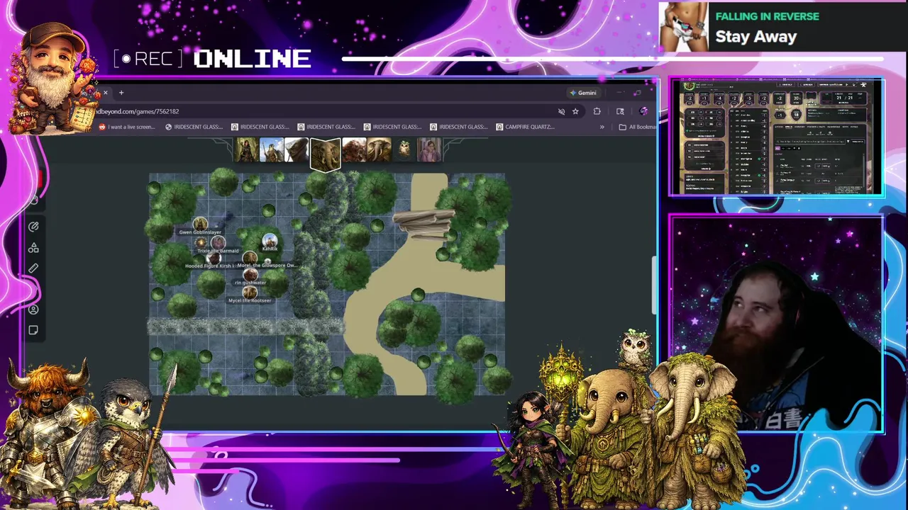
Task: Click the KahRik token on the map
Action: (270, 241)
